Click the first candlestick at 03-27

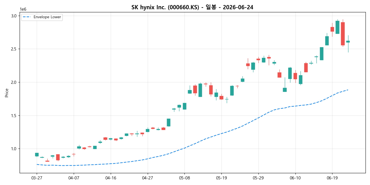coord(37,154)
